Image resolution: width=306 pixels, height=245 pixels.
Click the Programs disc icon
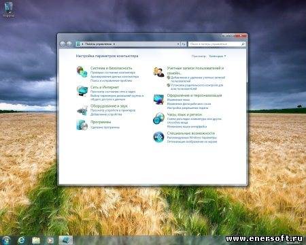tap(82, 125)
